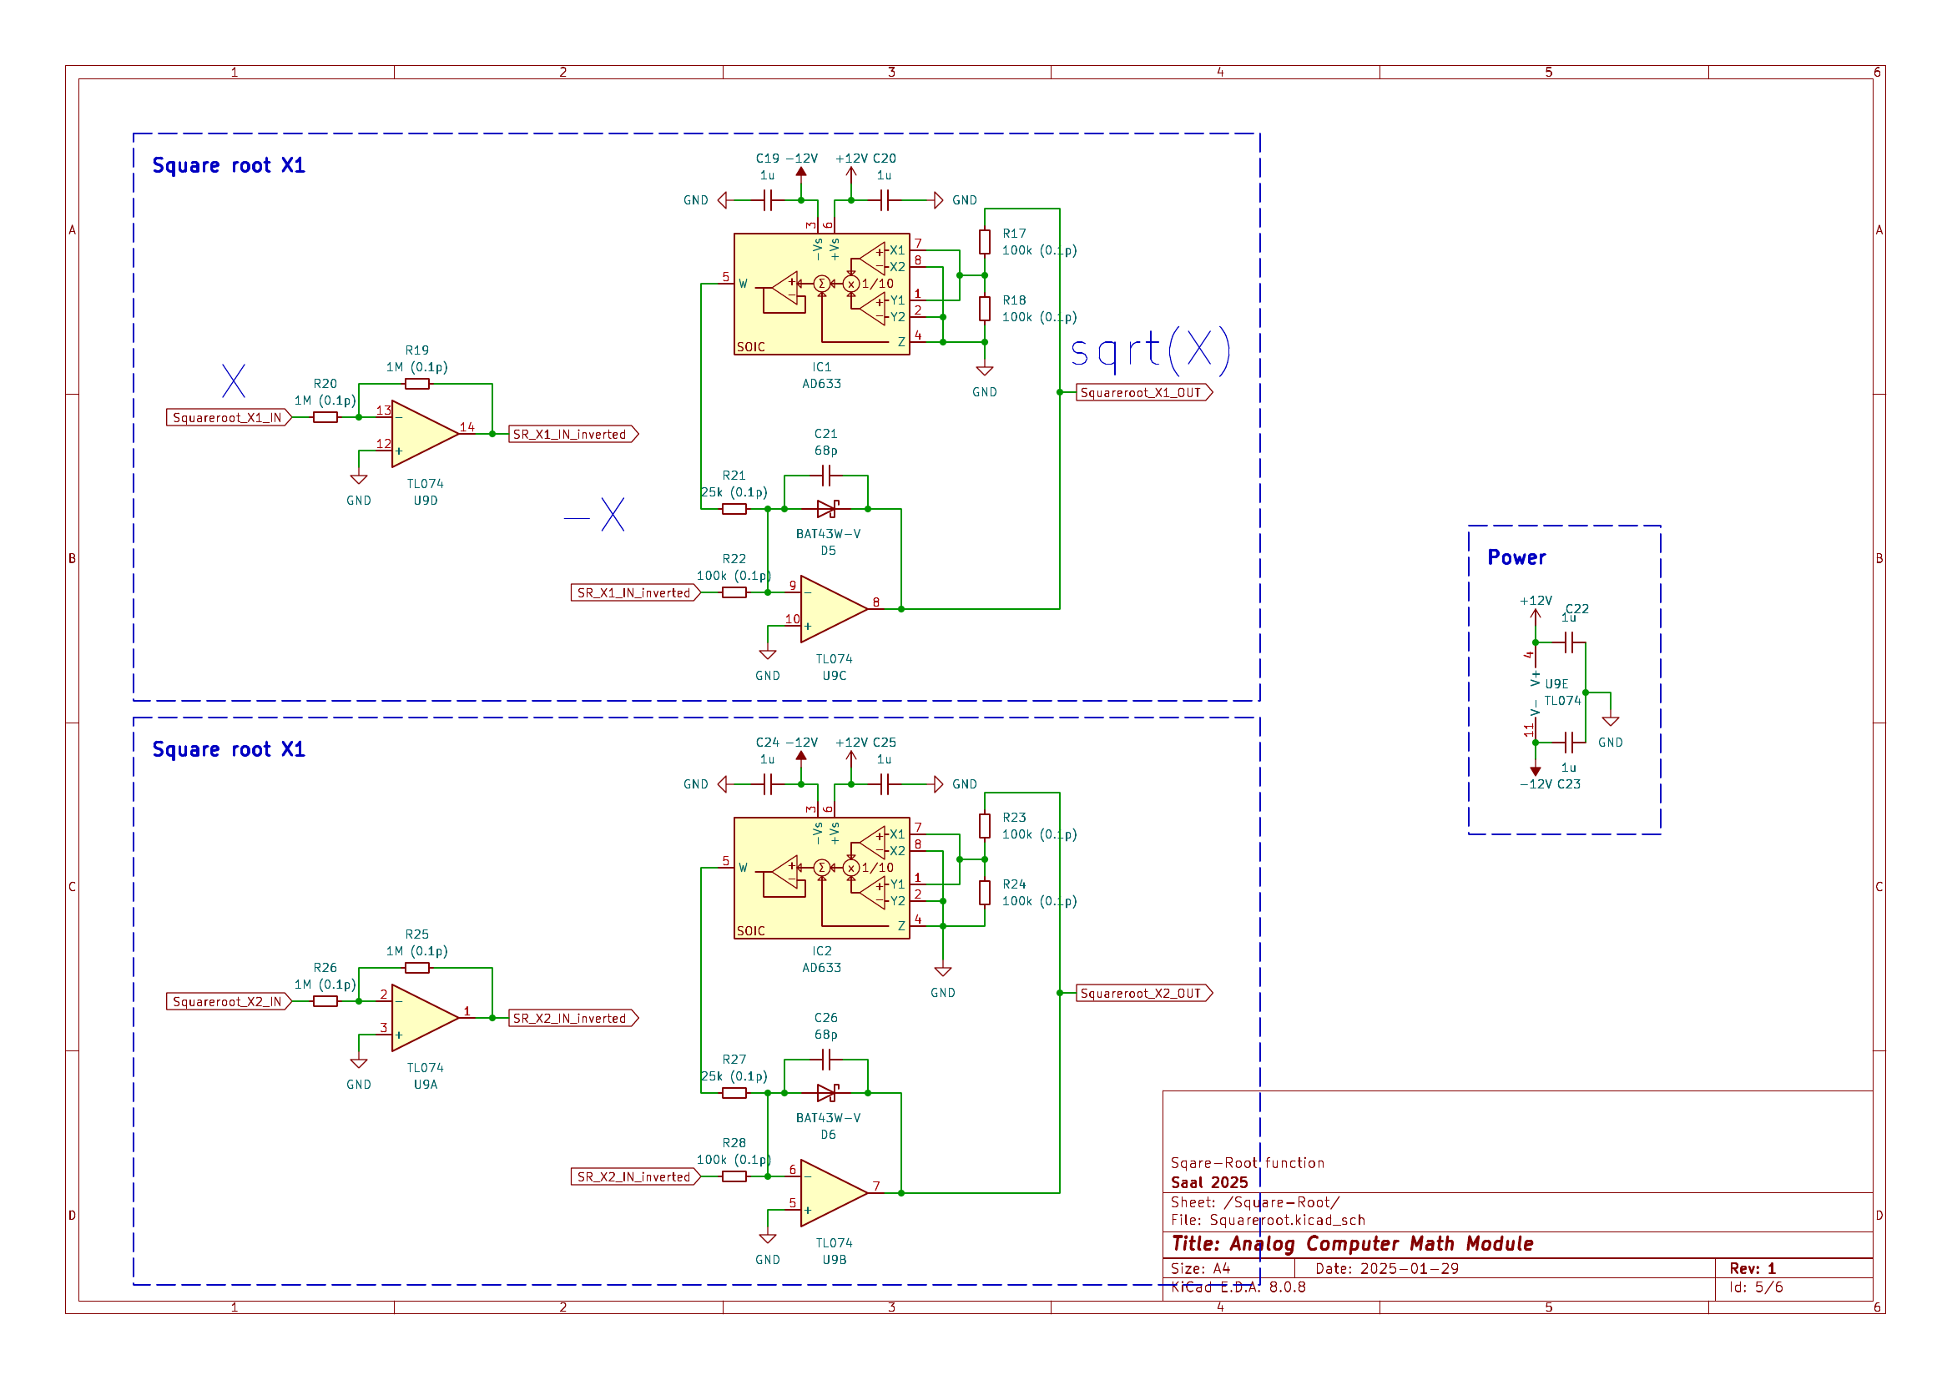
Task: Click GND symbol in the Power block
Action: (x=1610, y=721)
